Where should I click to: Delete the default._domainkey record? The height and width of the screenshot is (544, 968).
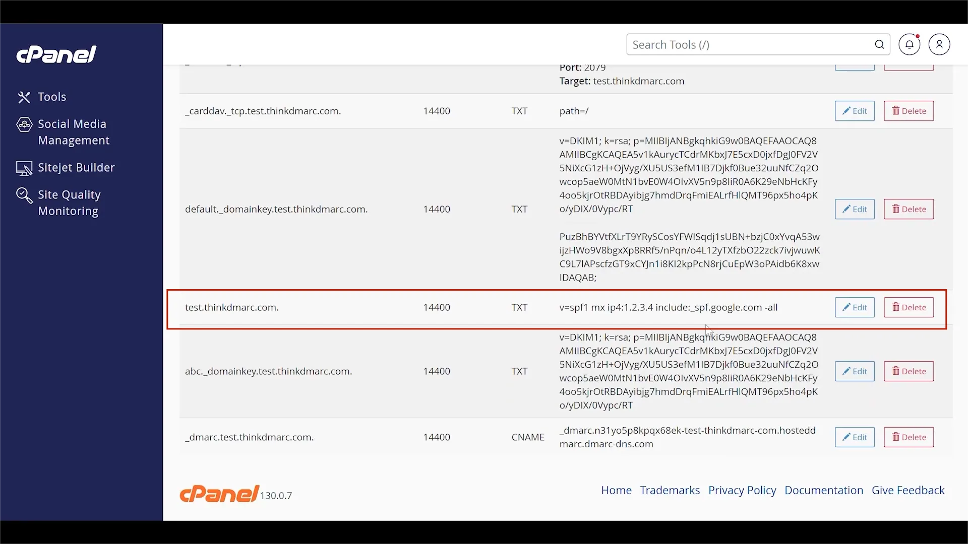point(909,209)
